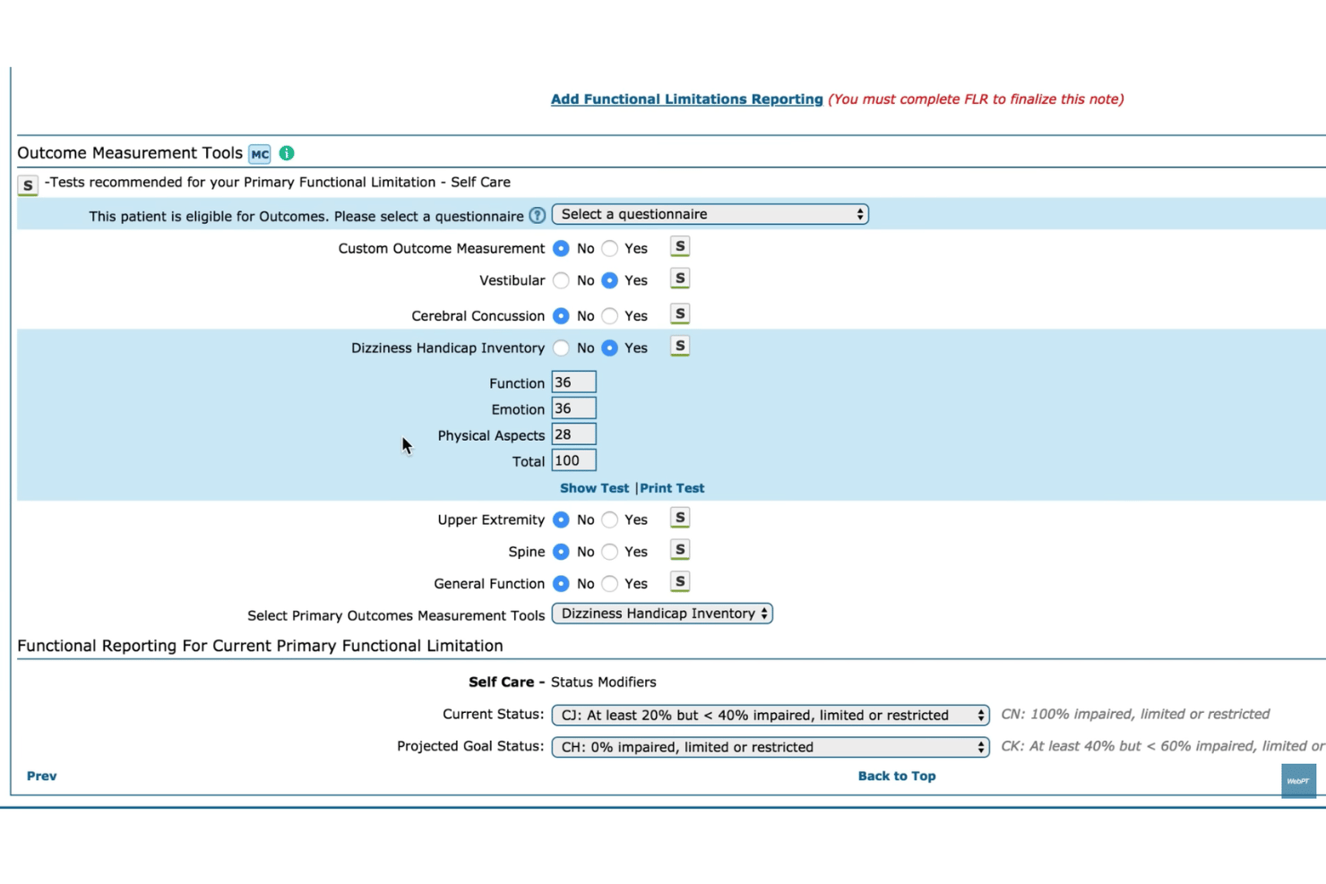Click the MC icon beside Outcome Measurement Tools
The image size is (1326, 884).
pyautogui.click(x=260, y=154)
